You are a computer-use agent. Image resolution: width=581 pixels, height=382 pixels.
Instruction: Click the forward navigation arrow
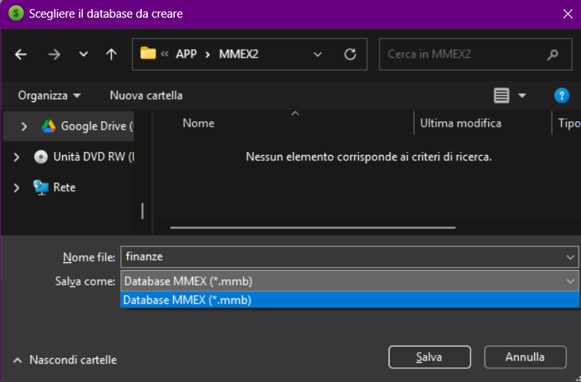coord(54,54)
